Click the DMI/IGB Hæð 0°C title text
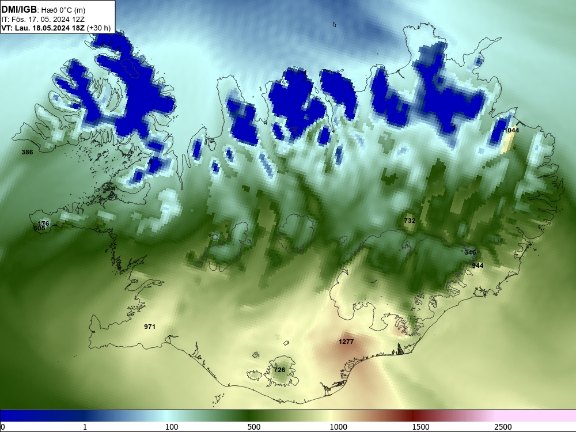 (43, 10)
